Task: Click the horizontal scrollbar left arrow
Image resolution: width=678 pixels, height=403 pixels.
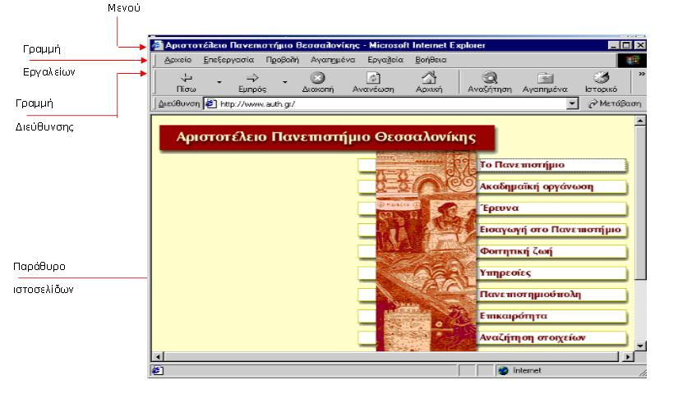Action: click(158, 357)
